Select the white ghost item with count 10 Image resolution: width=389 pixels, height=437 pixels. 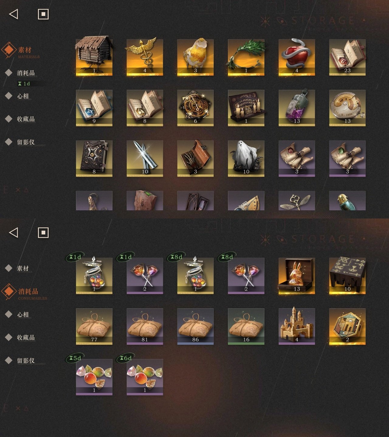(246, 158)
